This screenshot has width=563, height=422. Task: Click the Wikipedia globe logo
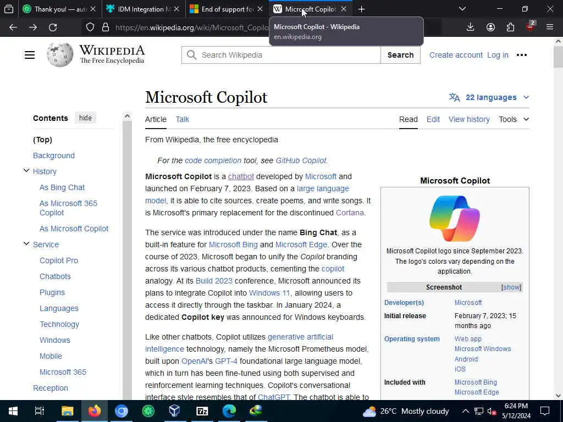60,54
